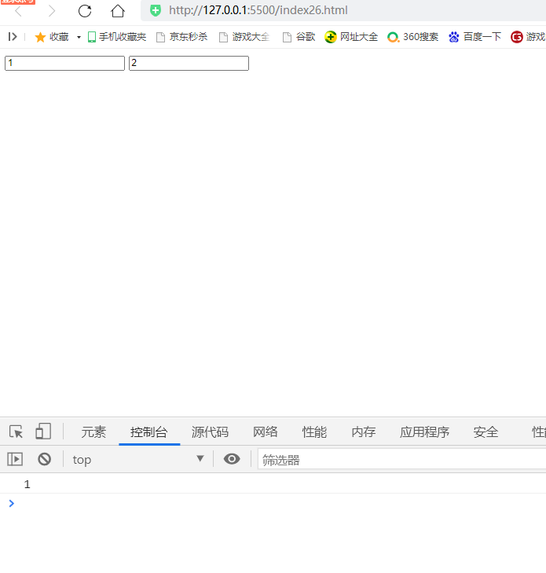Open the 游戏 bookmark with red icon
This screenshot has height=573, width=546.
pyautogui.click(x=528, y=37)
